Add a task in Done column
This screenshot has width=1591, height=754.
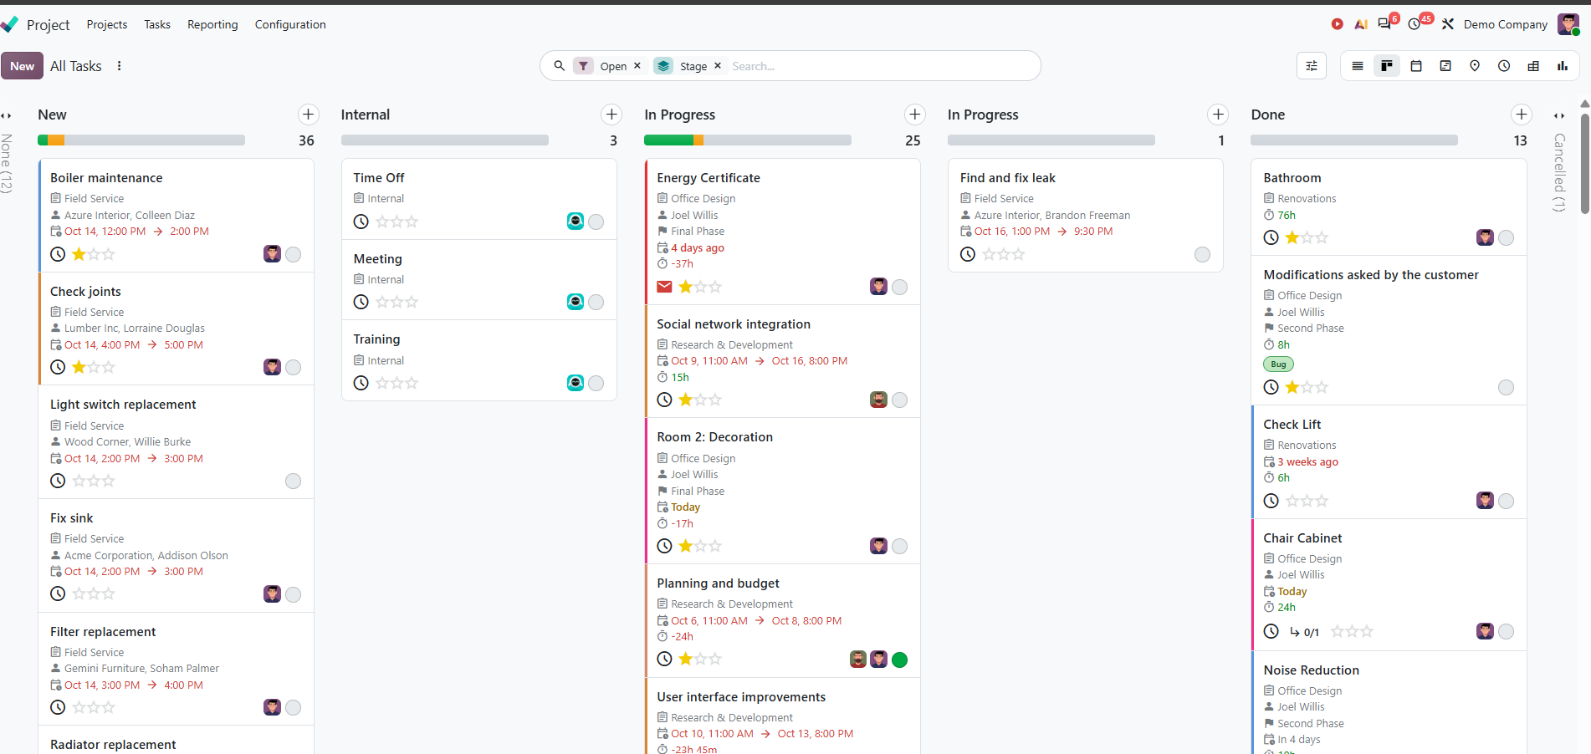pos(1522,115)
